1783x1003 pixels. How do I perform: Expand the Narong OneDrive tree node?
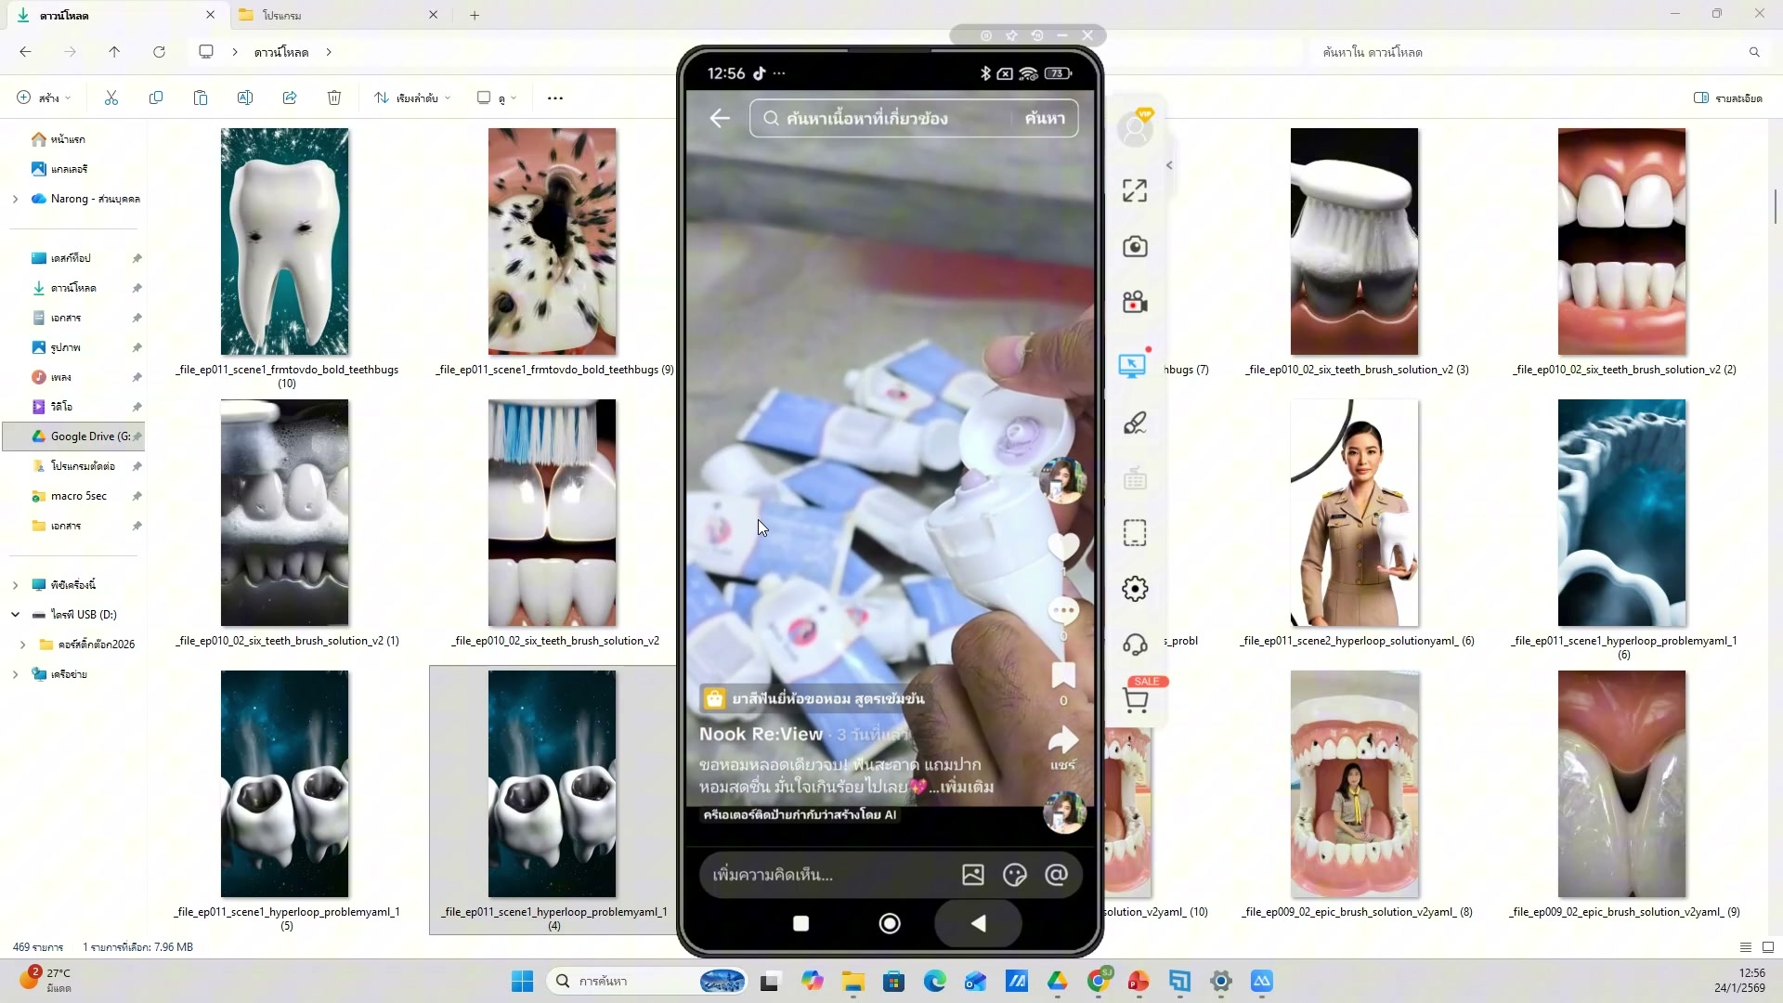tap(15, 199)
